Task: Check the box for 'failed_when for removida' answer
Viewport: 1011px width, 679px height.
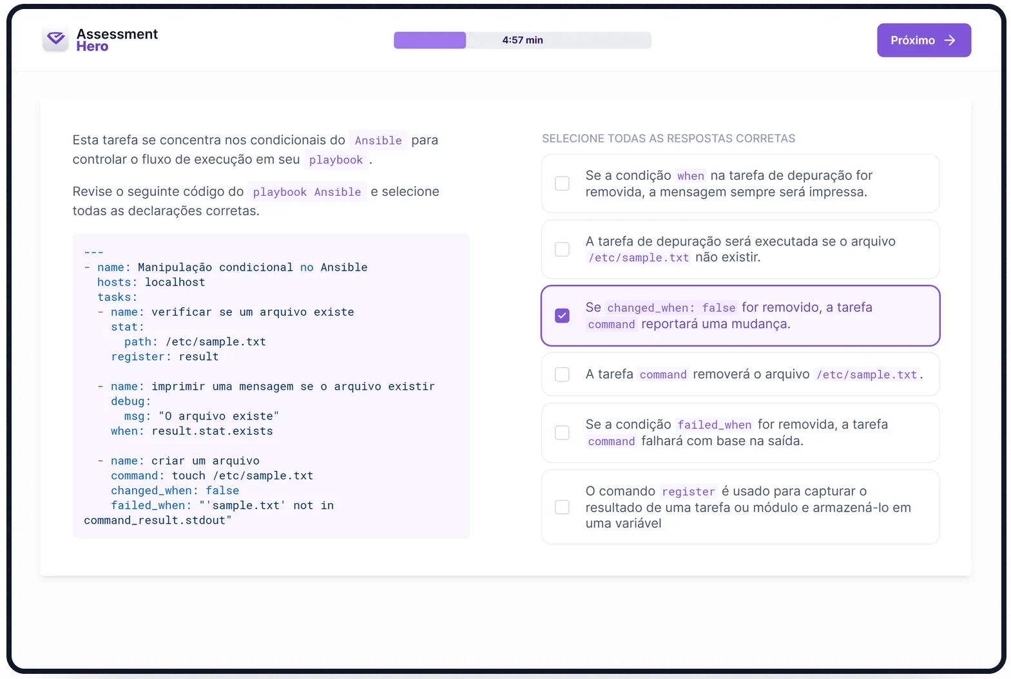Action: tap(562, 432)
